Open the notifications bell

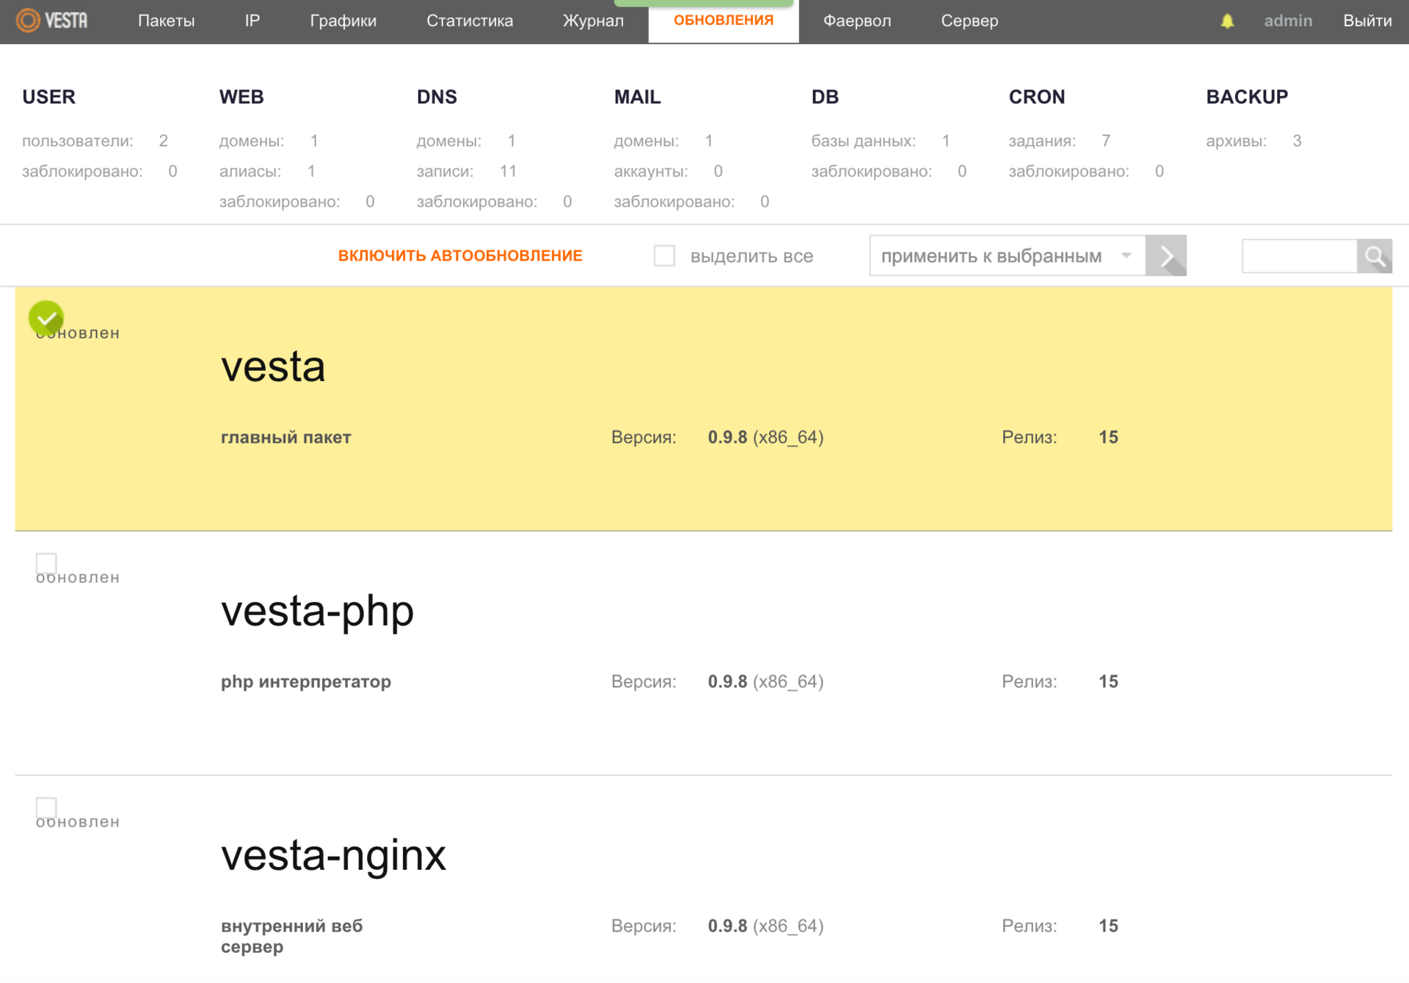coord(1227,21)
